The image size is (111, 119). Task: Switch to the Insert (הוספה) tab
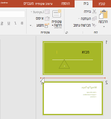coord(65,4)
